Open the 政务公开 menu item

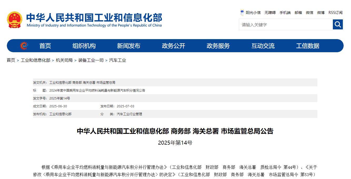(x=173, y=46)
